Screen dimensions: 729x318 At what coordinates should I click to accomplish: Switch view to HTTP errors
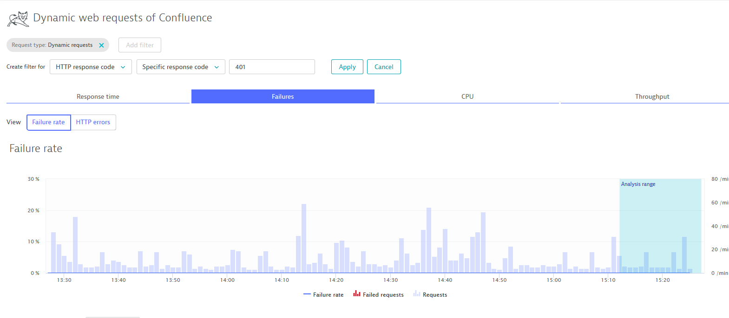tap(93, 122)
